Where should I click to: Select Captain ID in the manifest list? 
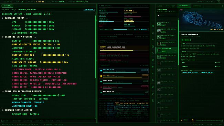coord(167,24)
